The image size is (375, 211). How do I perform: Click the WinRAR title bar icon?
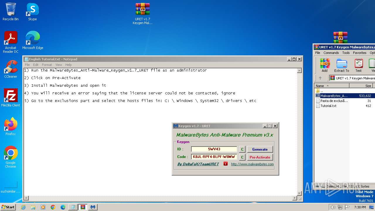[316, 47]
